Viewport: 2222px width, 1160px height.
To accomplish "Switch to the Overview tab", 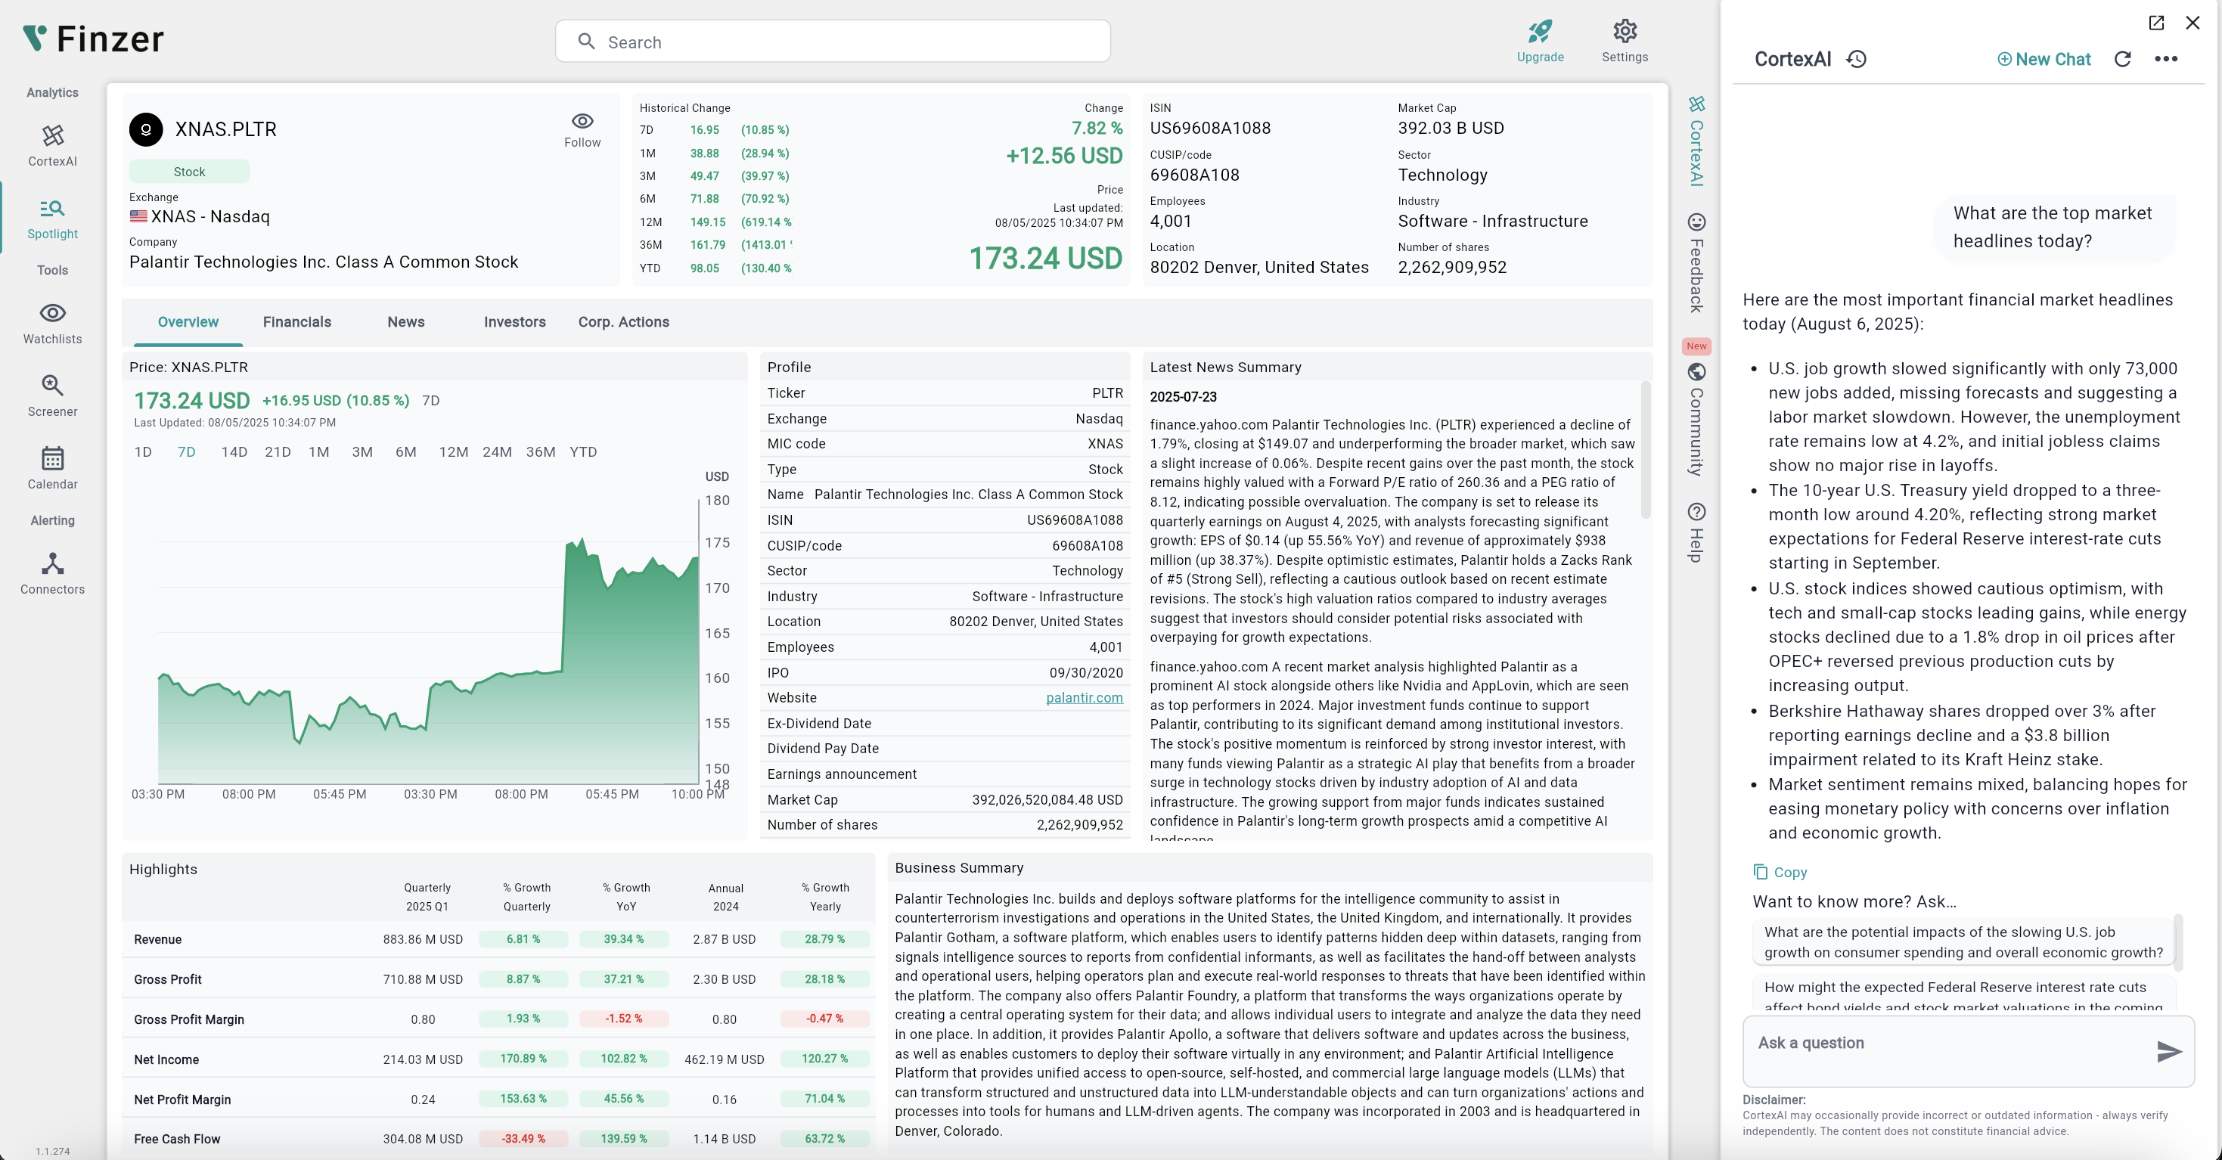I will [x=188, y=321].
